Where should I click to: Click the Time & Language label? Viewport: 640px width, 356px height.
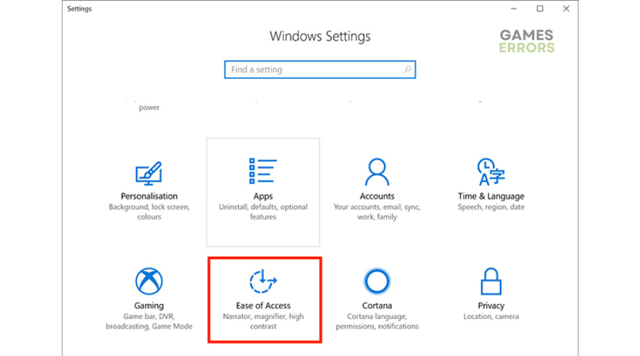coord(491,197)
